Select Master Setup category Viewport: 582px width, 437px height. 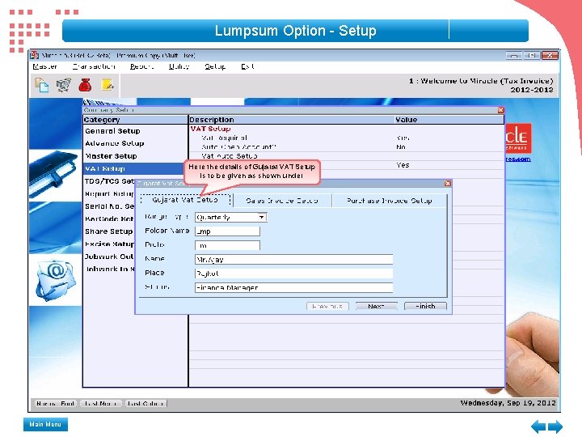111,156
